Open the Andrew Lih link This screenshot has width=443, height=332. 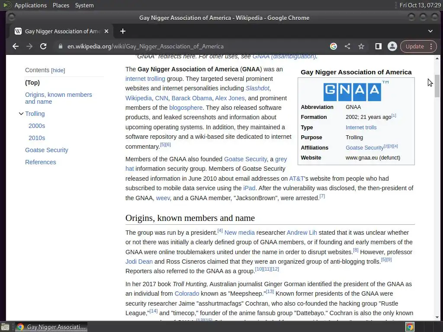tap(302, 233)
